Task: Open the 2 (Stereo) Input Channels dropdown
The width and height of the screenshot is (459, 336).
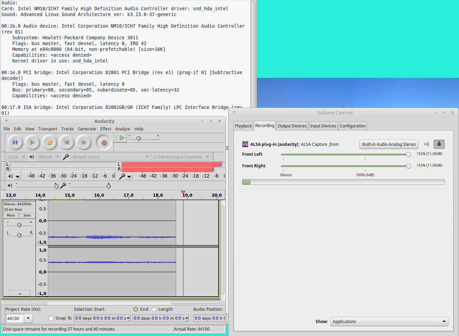Action: click(181, 157)
